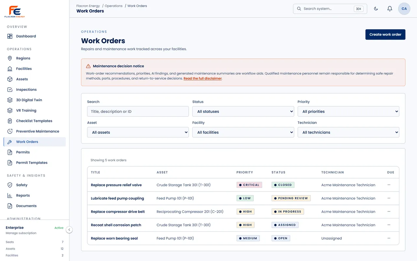Toggle dark mode with moon icon
This screenshot has height=261, width=417.
point(376,9)
